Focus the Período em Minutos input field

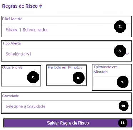pyautogui.click(x=67, y=78)
